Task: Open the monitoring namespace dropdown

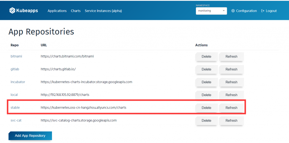Action: point(211,11)
